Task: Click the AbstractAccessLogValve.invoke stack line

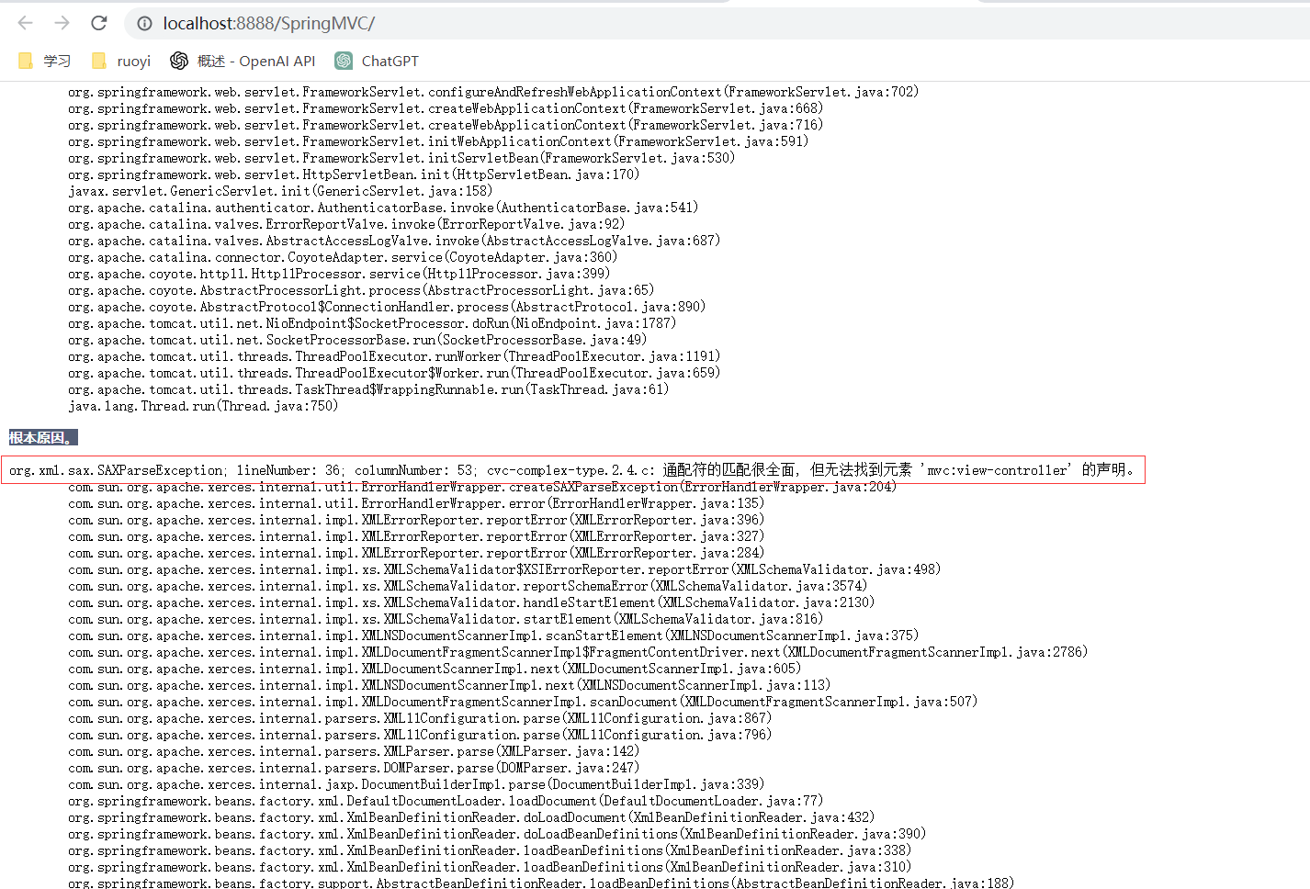Action: coord(394,241)
